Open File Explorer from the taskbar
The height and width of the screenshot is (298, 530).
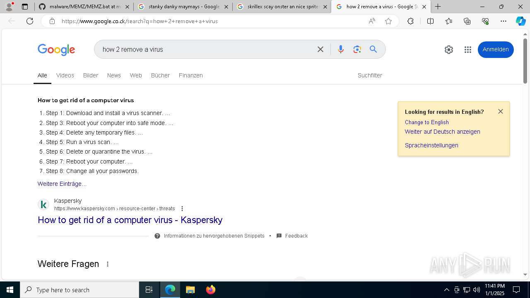coord(190,290)
